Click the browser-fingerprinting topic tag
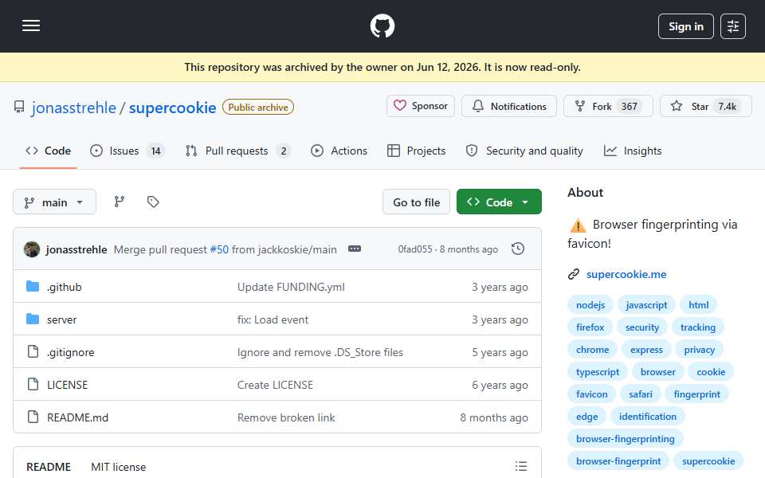The width and height of the screenshot is (765, 478). [625, 439]
